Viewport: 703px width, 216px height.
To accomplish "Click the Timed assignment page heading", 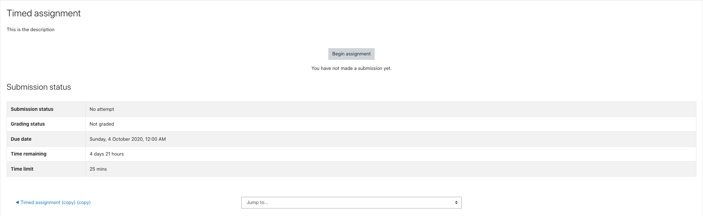I will [44, 13].
